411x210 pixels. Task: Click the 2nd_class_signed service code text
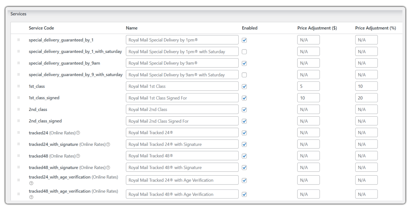[x=45, y=121]
